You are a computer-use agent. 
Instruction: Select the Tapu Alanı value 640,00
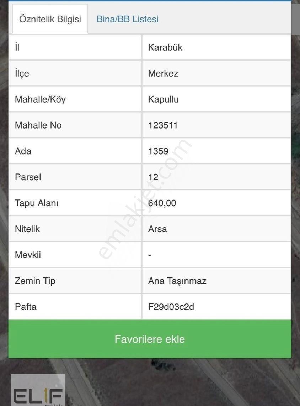pyautogui.click(x=162, y=203)
